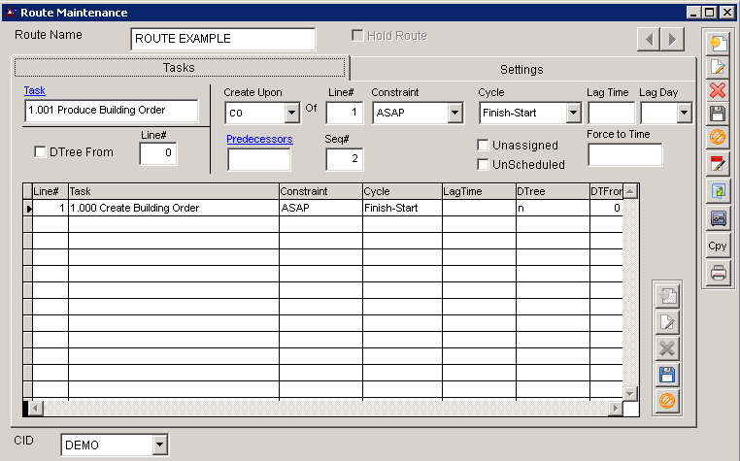Check the Unassigned checkbox
This screenshot has height=461, width=740.
[x=483, y=145]
